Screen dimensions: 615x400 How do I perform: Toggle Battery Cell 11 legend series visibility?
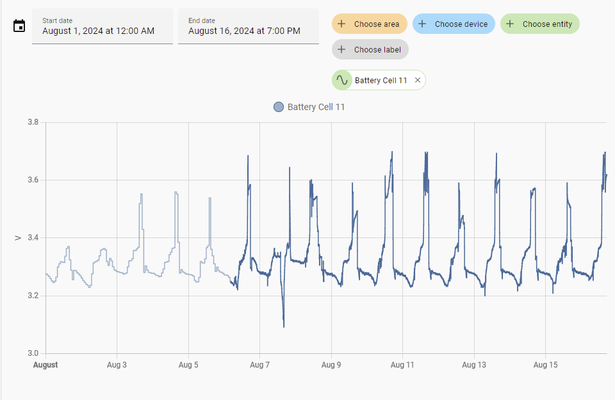309,107
